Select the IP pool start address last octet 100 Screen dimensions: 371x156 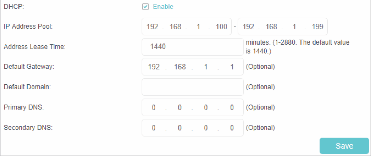point(221,27)
